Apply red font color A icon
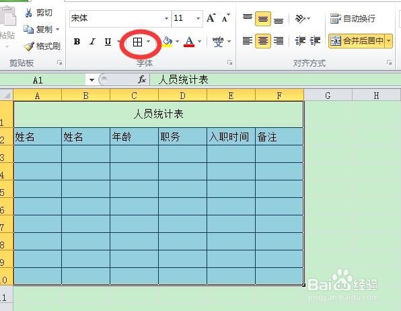The height and width of the screenshot is (311, 401). click(x=189, y=42)
